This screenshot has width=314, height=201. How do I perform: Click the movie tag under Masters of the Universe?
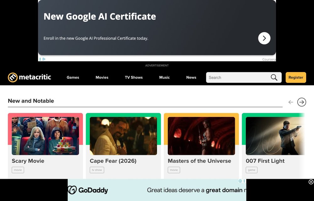click(174, 170)
